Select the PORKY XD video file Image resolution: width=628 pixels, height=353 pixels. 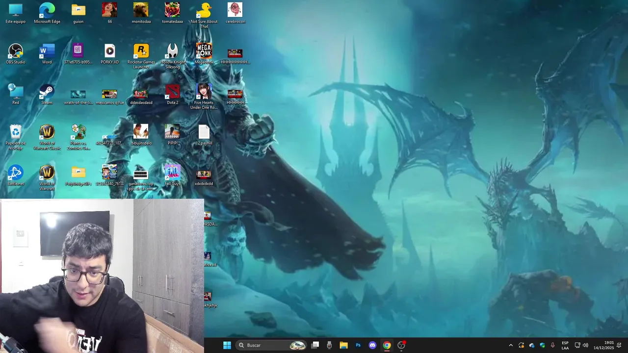point(109,54)
